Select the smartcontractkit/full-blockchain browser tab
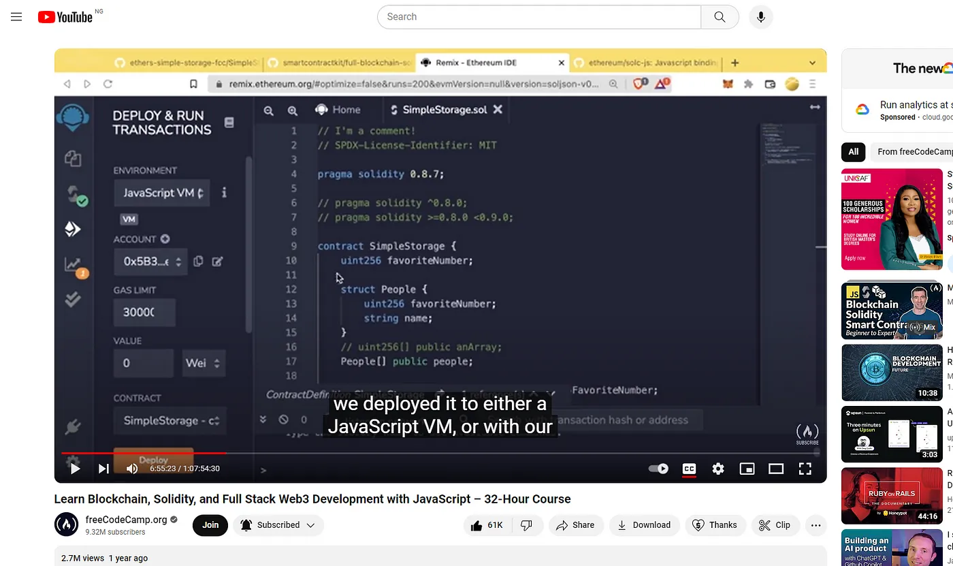The width and height of the screenshot is (953, 566). coord(339,63)
